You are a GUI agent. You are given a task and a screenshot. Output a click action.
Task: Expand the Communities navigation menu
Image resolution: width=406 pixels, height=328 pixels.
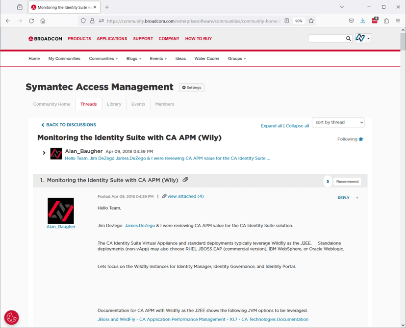[103, 59]
